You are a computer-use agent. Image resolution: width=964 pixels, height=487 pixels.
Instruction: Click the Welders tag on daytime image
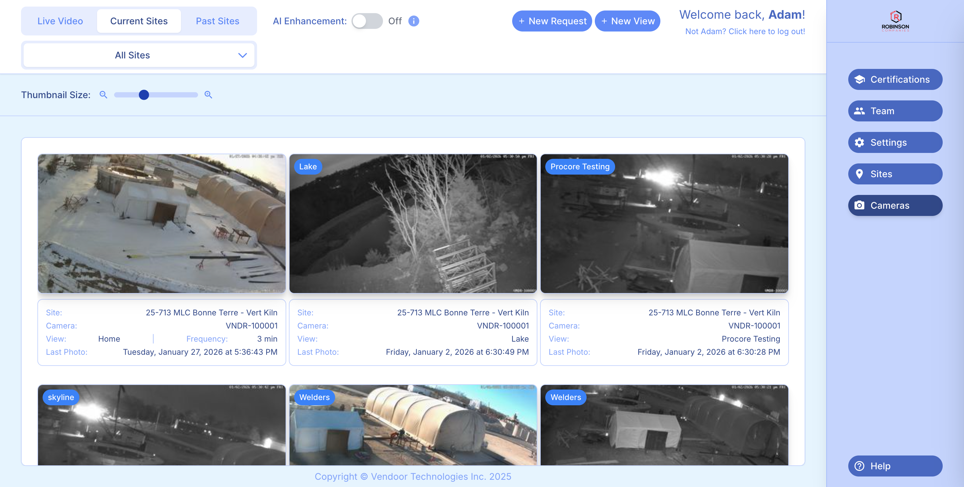click(x=314, y=397)
